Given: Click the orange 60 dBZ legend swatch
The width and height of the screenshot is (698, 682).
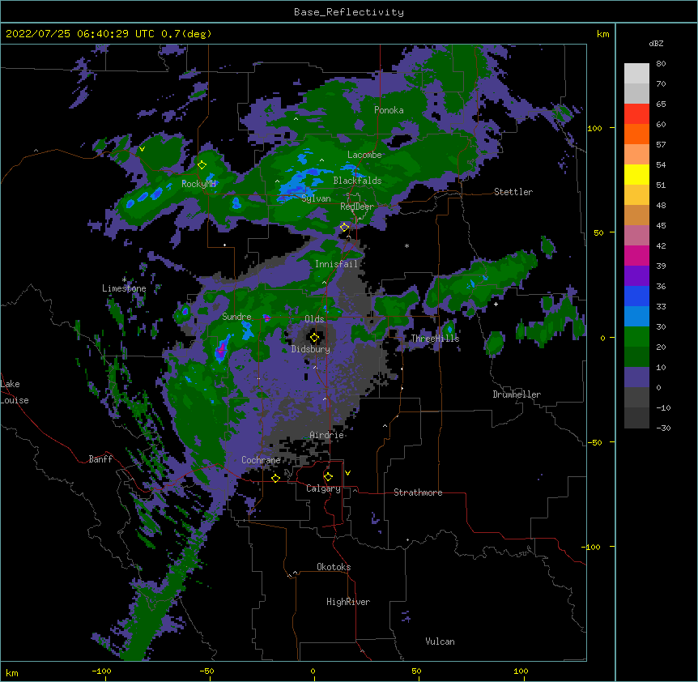Looking at the screenshot, I should [636, 134].
